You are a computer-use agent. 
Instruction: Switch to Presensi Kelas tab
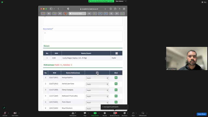pos(77,14)
